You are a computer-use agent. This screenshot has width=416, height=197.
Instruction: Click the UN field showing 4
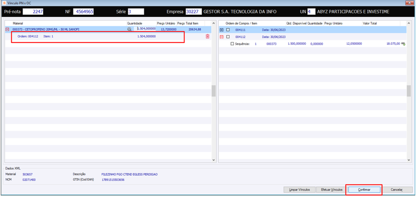tap(311, 12)
